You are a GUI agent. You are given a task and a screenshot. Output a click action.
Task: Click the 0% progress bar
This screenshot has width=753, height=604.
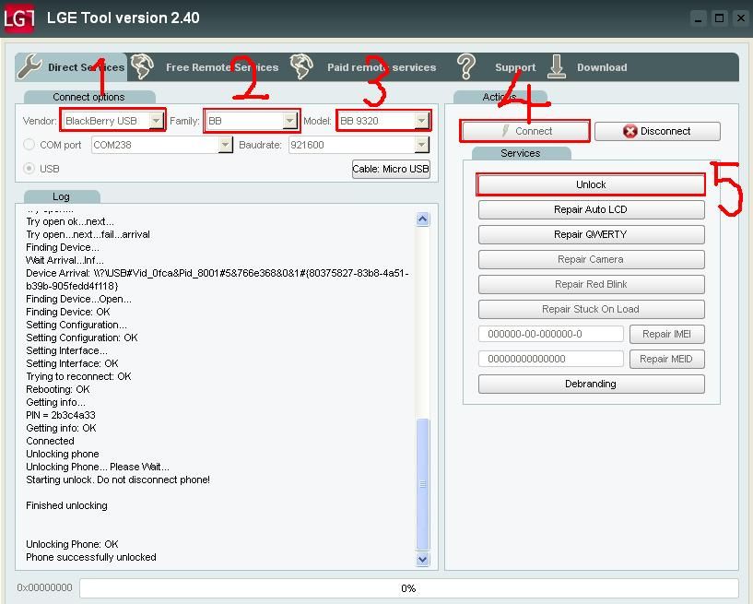pyautogui.click(x=408, y=588)
